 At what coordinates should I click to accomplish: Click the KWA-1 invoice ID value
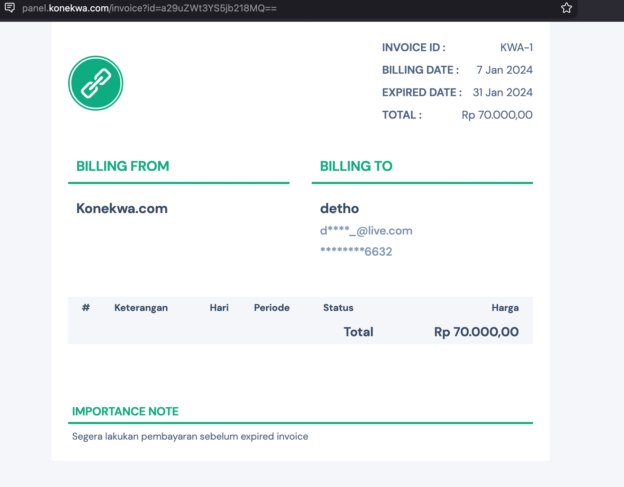(516, 47)
